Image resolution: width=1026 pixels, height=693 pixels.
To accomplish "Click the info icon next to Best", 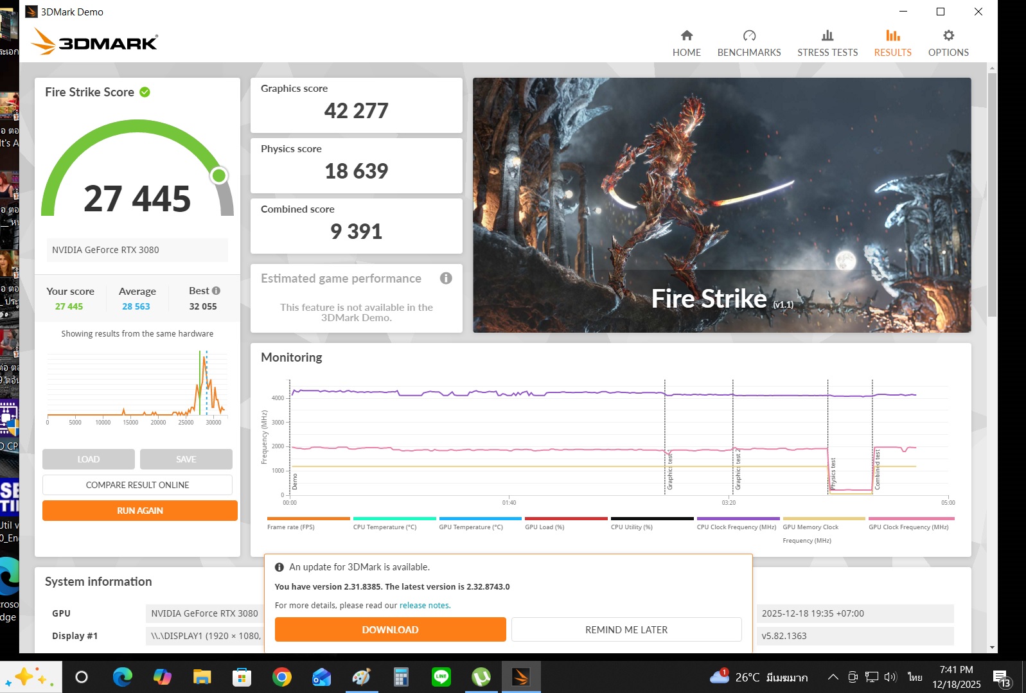I will click(x=217, y=291).
